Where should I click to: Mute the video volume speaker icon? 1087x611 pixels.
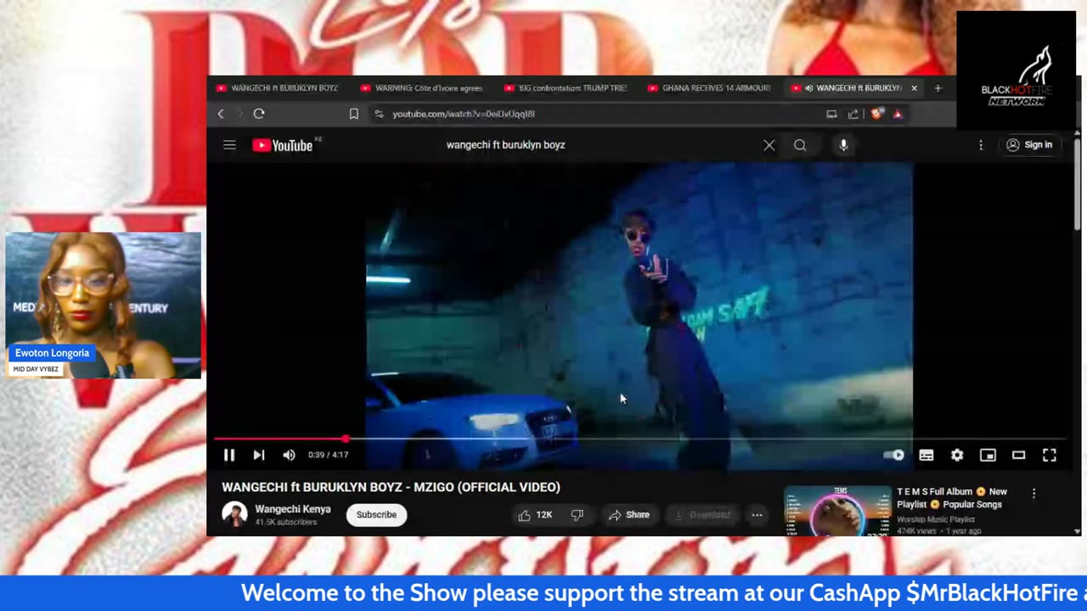click(x=289, y=455)
